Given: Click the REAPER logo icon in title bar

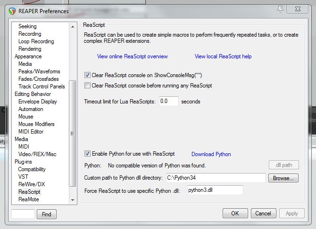Looking at the screenshot, I should pyautogui.click(x=12, y=11).
